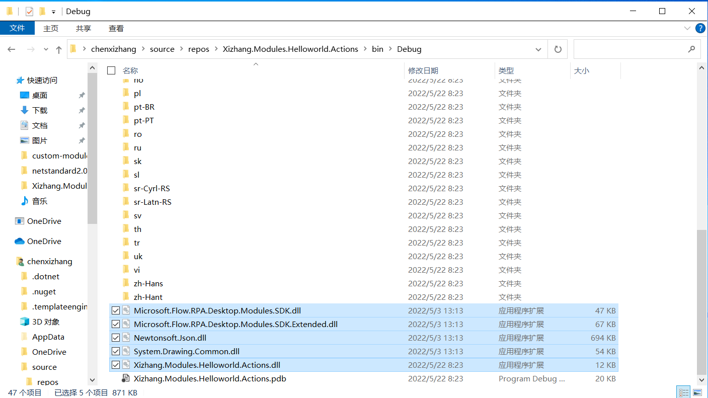
Task: Switch to the 主页 ribbon tab
Action: click(51, 29)
